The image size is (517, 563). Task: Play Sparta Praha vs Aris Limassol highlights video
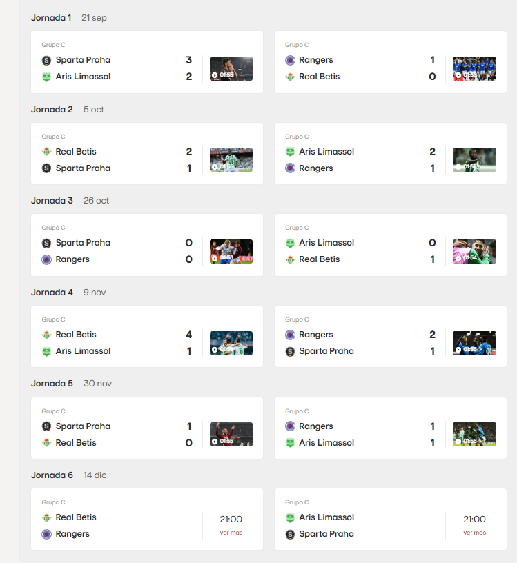click(x=231, y=68)
